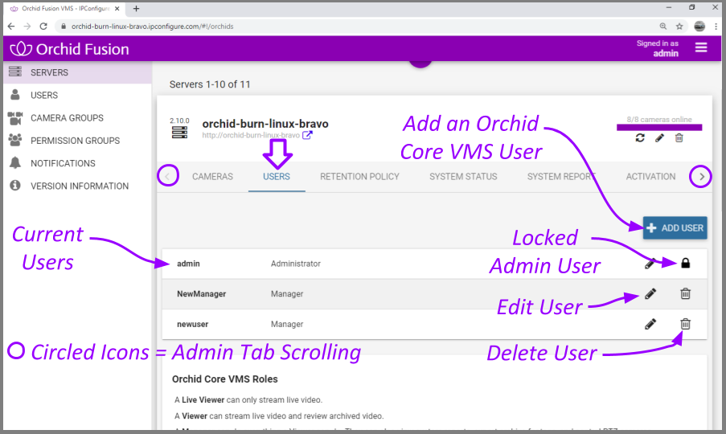Click the Orchid Core VMS Roles heading
726x434 pixels.
pos(225,379)
